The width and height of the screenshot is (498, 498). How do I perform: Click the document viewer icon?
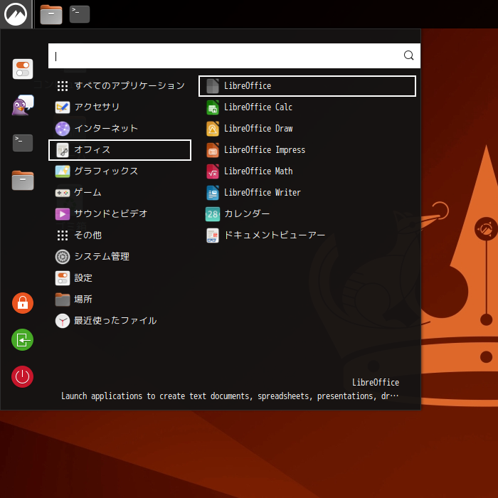point(213,235)
